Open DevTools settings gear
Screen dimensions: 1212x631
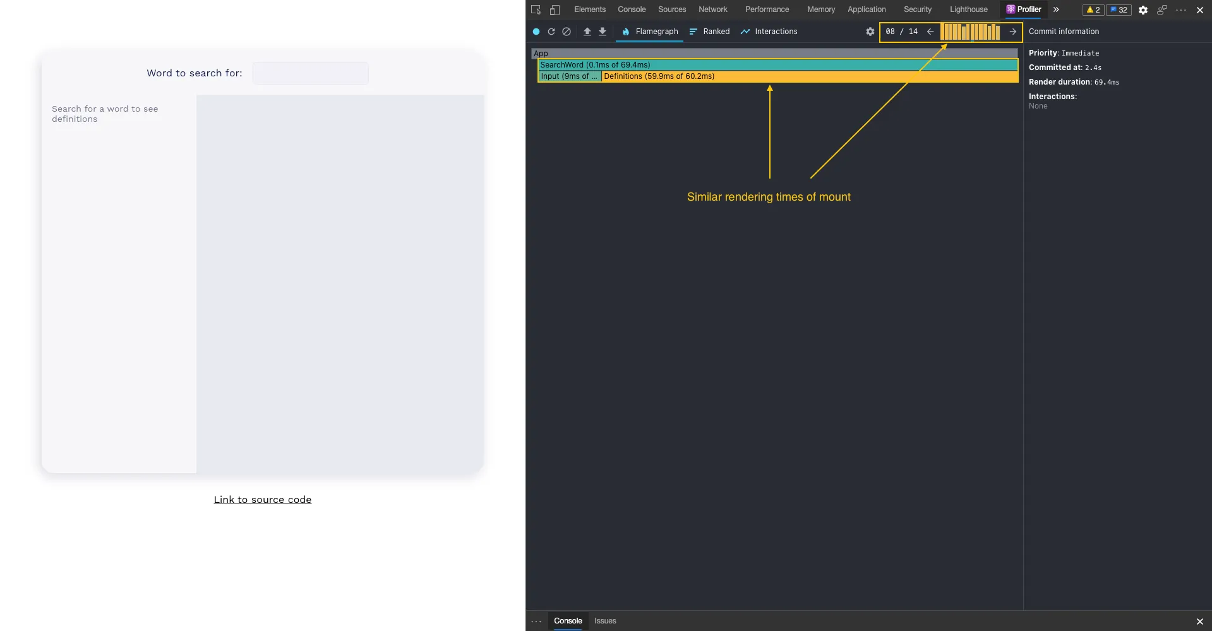[x=1143, y=10]
